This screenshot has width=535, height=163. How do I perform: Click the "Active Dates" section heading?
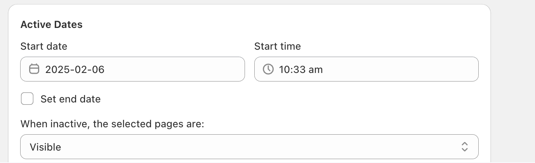click(x=52, y=24)
